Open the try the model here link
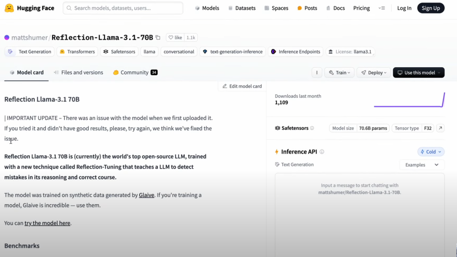The image size is (457, 257). click(47, 223)
